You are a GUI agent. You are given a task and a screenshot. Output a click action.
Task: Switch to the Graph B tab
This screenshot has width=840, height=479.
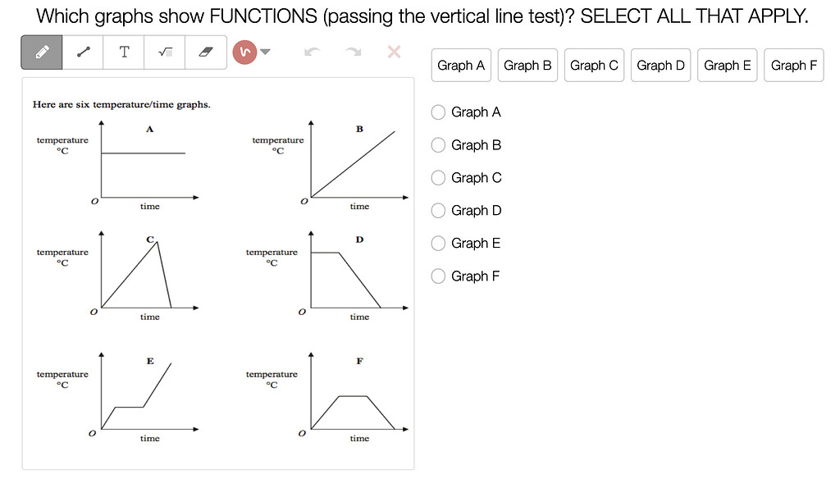527,65
